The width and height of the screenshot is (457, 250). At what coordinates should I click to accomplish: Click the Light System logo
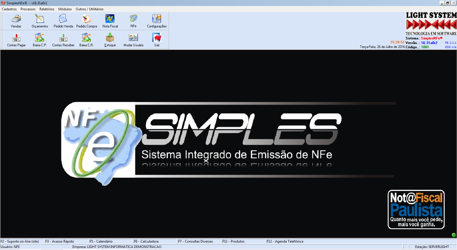coord(431,23)
